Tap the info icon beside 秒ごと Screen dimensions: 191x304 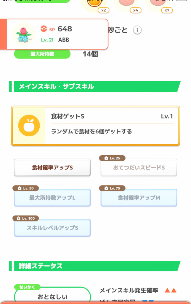point(137,30)
